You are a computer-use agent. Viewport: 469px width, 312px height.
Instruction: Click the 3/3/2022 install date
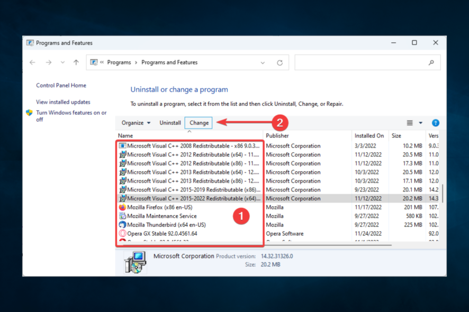click(365, 146)
